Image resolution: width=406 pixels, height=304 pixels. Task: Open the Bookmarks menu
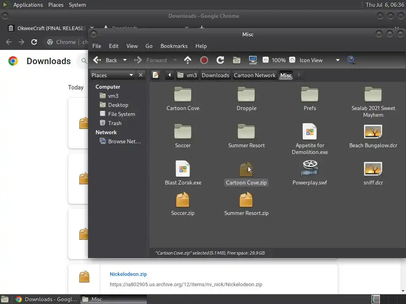174,46
